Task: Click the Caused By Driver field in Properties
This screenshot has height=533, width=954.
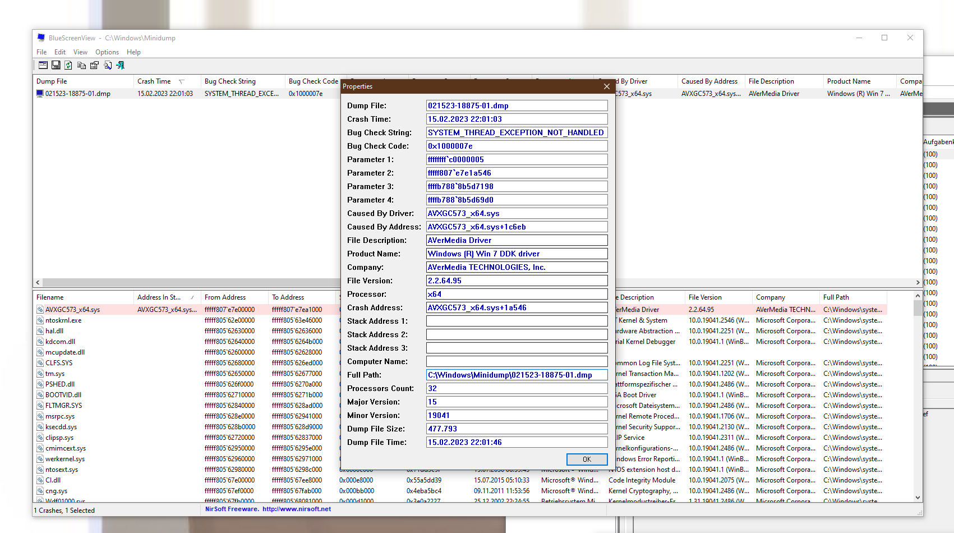Action: tap(517, 213)
